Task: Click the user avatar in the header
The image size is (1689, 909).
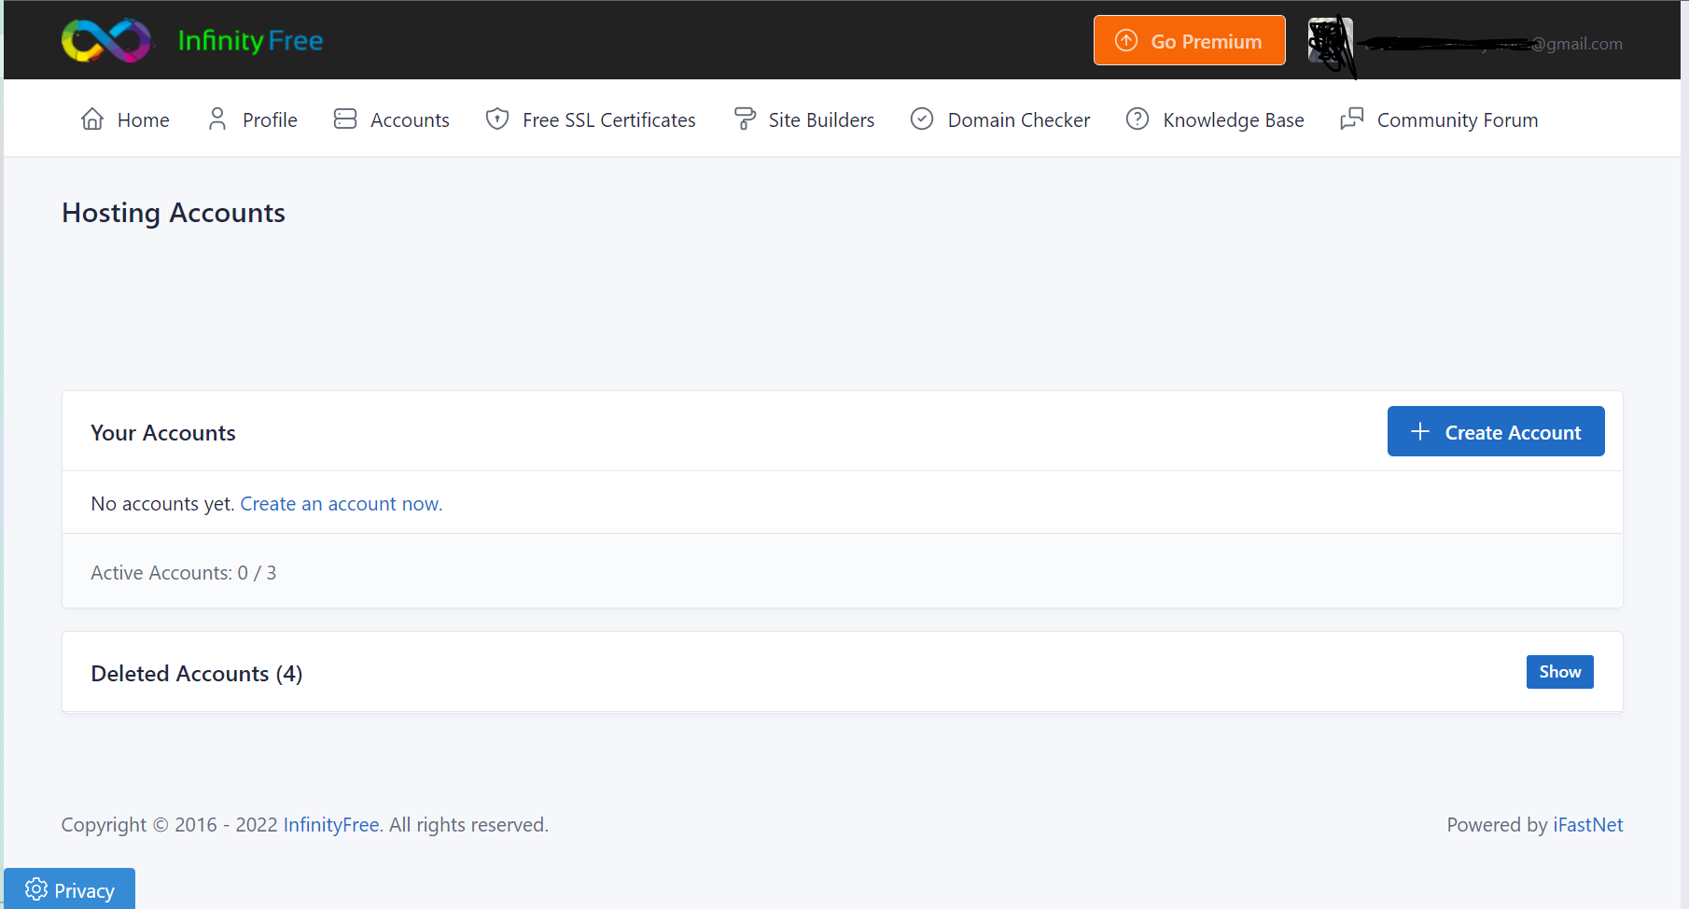Action: [x=1330, y=41]
